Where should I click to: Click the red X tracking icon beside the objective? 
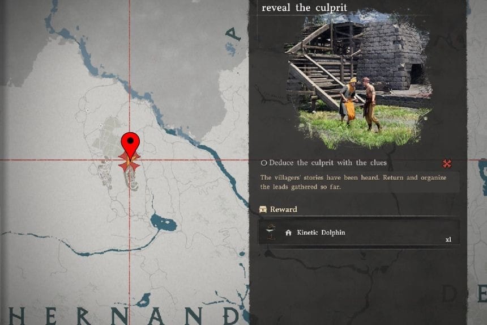447,163
